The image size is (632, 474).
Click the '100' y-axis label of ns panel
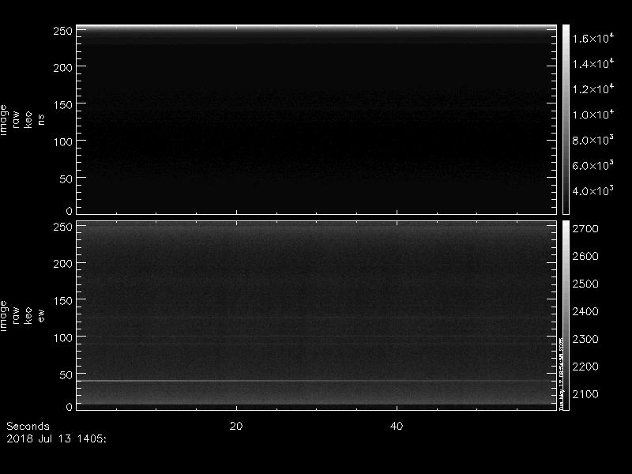(63, 142)
